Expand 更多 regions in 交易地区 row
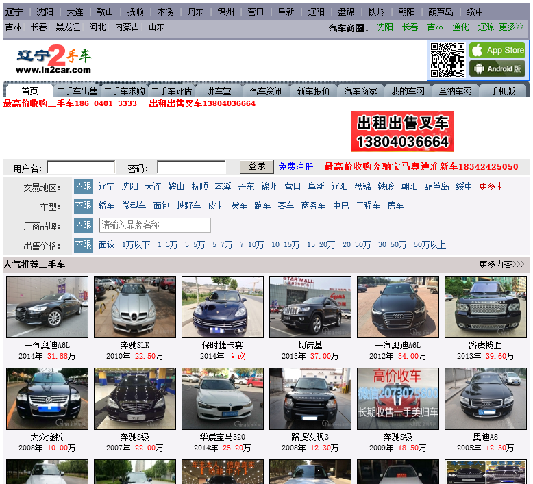 (490, 186)
